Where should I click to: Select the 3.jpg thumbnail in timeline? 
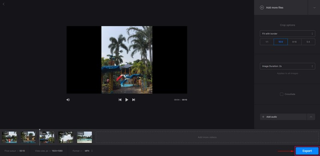[x=47, y=137]
